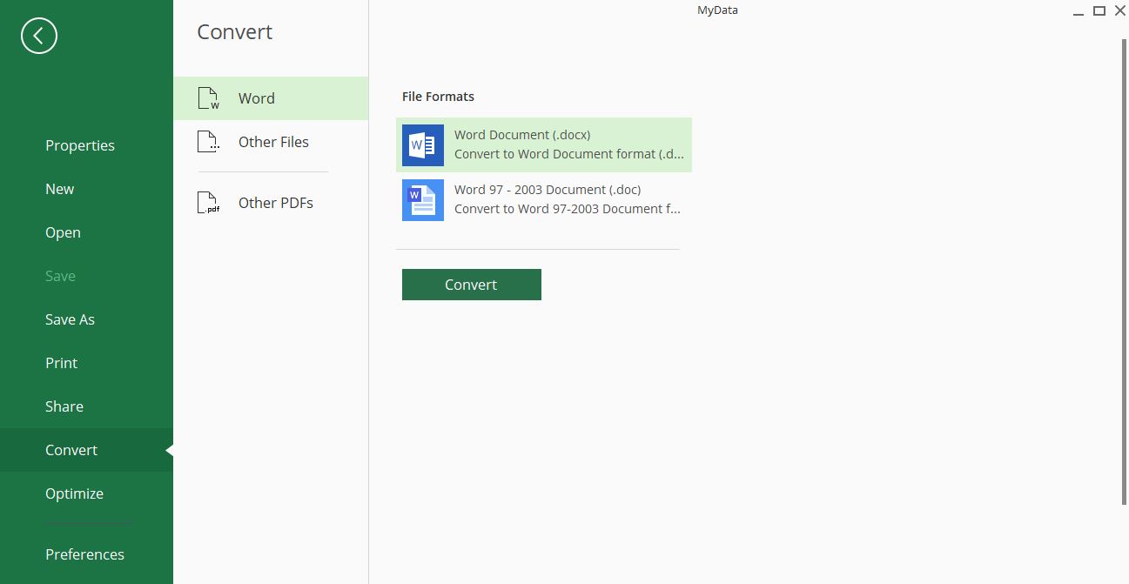1129x584 pixels.
Task: Switch to the Other Files category
Action: 274,141
